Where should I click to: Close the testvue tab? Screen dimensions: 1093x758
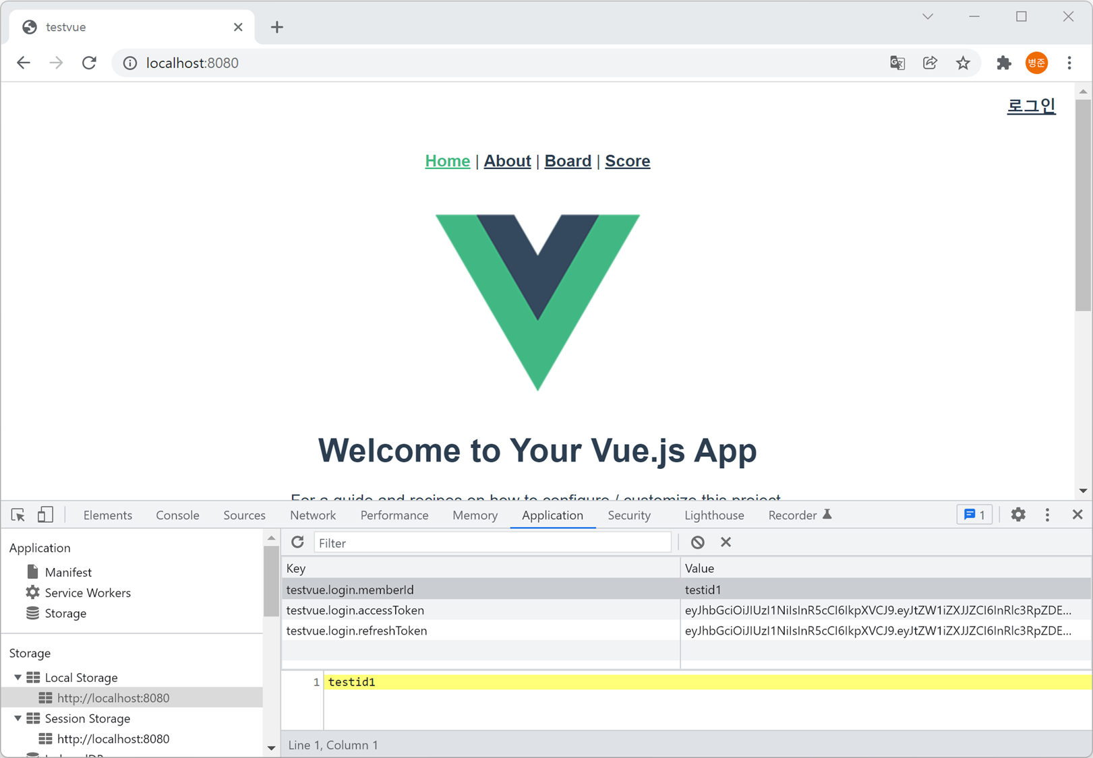click(238, 27)
